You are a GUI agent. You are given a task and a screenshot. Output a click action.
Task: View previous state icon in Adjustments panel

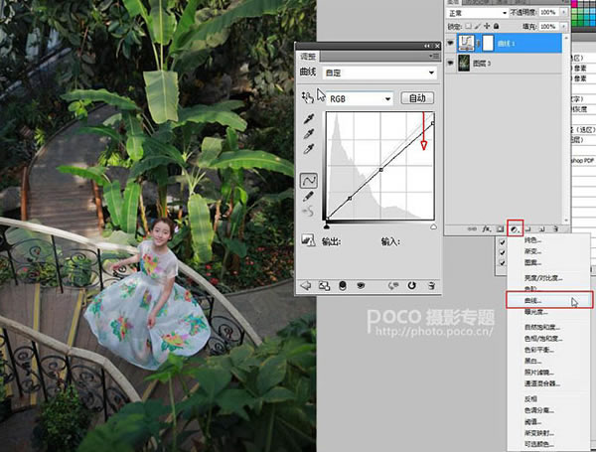click(x=393, y=285)
